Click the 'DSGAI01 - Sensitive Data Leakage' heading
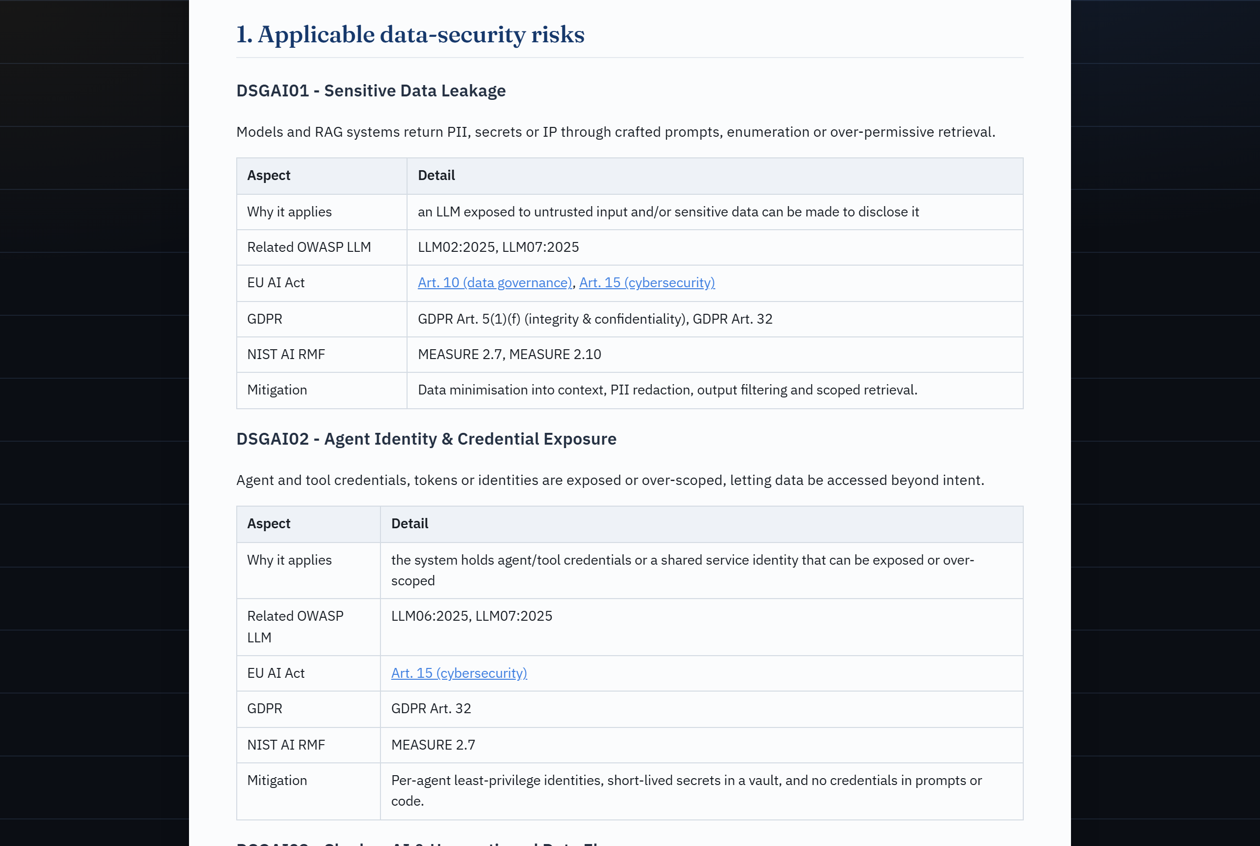 (x=371, y=91)
